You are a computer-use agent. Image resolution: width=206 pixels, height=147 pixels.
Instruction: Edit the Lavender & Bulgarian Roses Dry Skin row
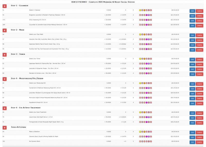coord(192,69)
